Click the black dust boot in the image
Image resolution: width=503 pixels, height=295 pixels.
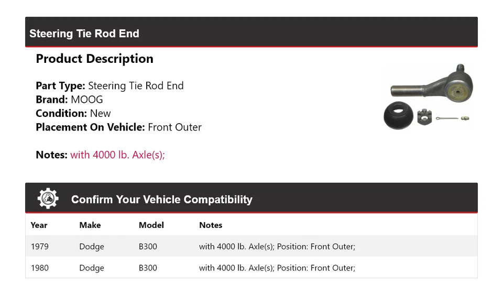point(398,115)
